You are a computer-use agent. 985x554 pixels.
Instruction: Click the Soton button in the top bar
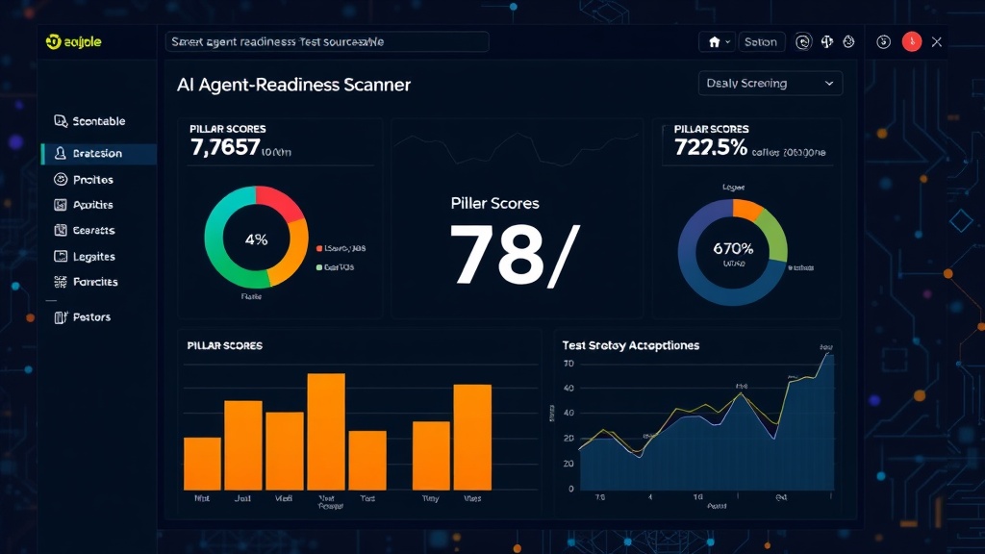pos(761,42)
